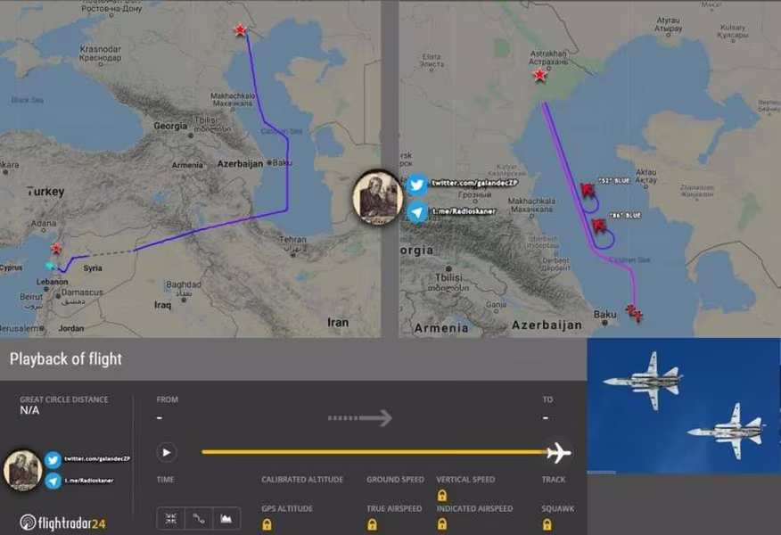Select the red aircraft labeled 51 BLUE
Viewport: 781px width, 535px height.
point(588,190)
